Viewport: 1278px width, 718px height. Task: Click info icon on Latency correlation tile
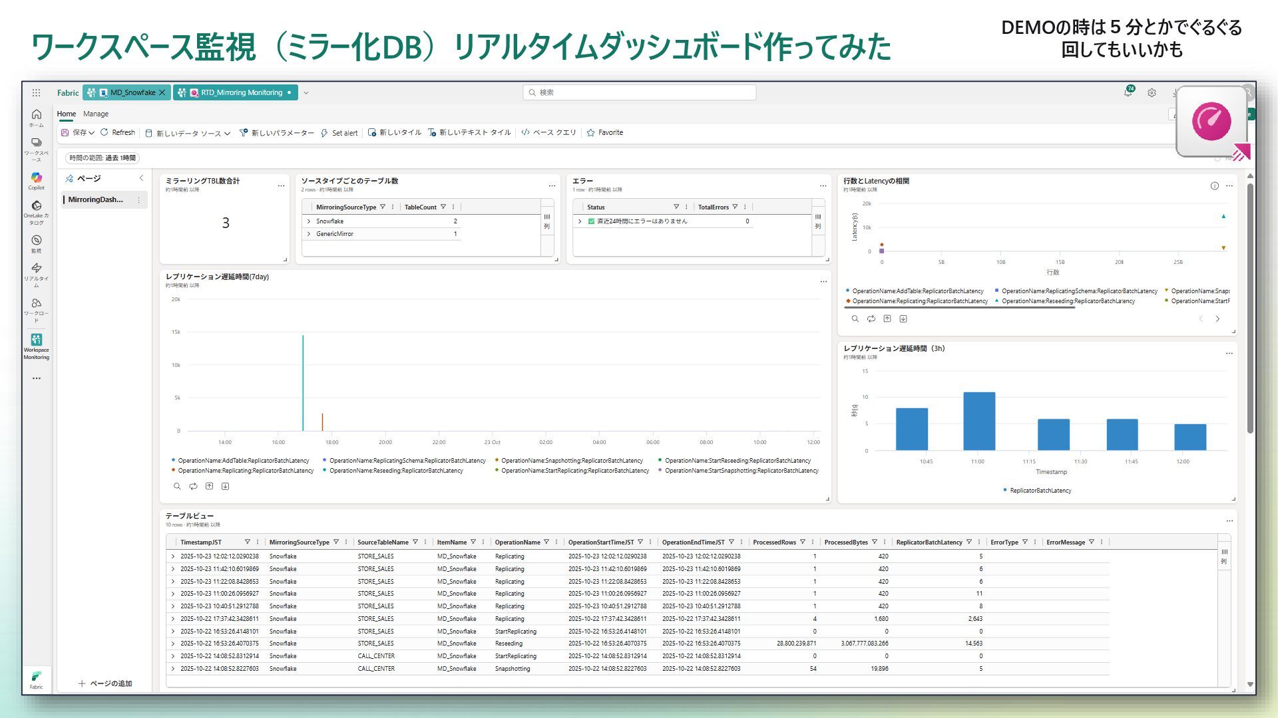pos(1214,186)
